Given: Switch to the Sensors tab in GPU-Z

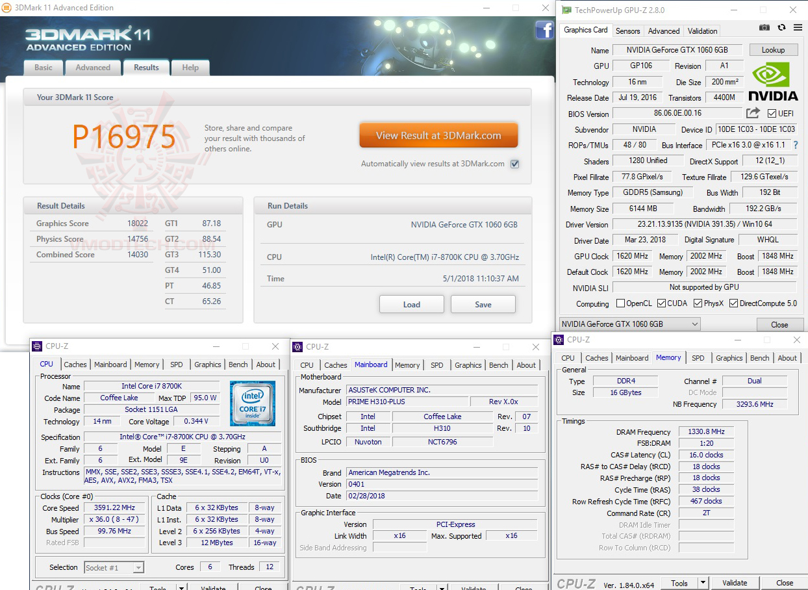Looking at the screenshot, I should 627,31.
